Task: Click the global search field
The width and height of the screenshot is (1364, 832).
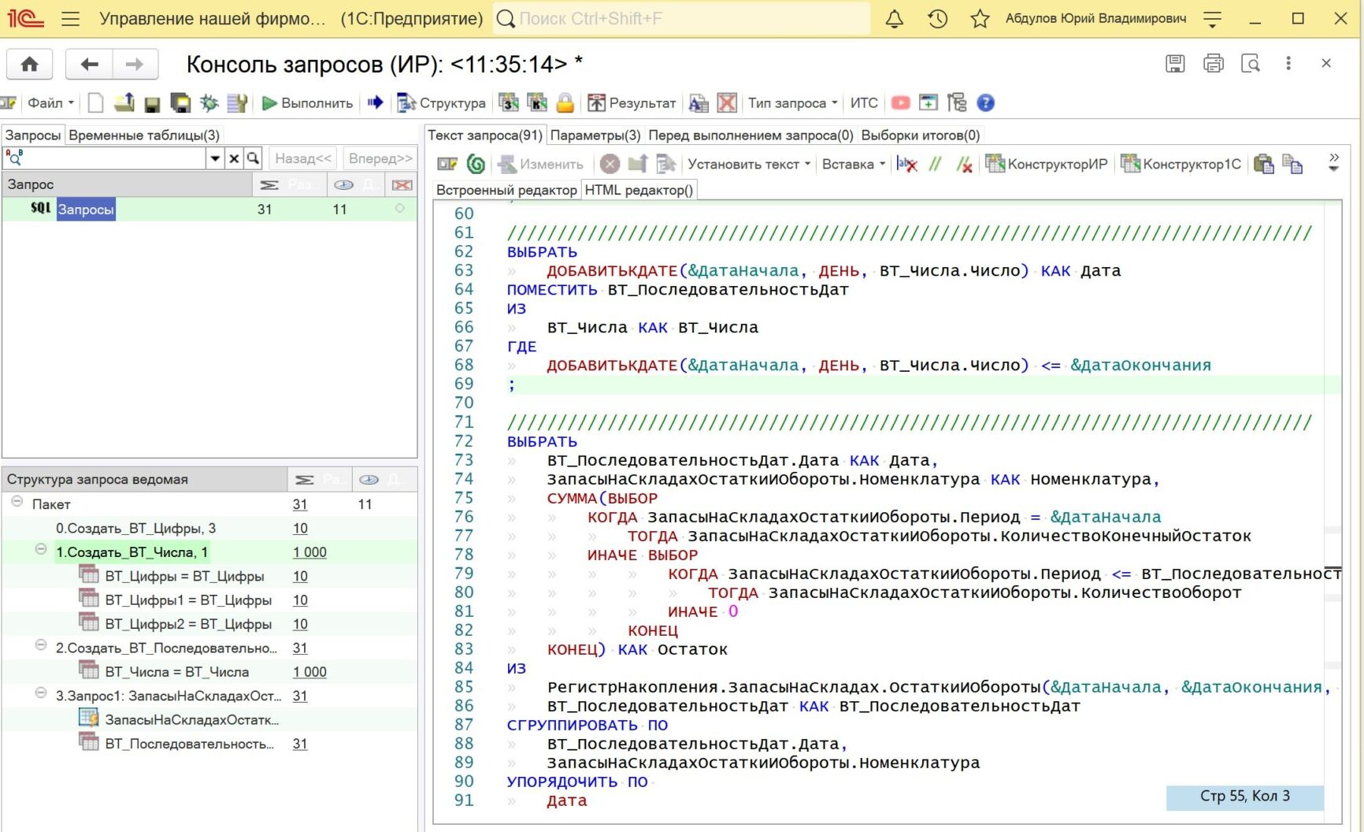Action: (682, 19)
